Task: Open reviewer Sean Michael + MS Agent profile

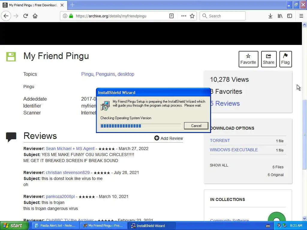Action: pos(70,149)
